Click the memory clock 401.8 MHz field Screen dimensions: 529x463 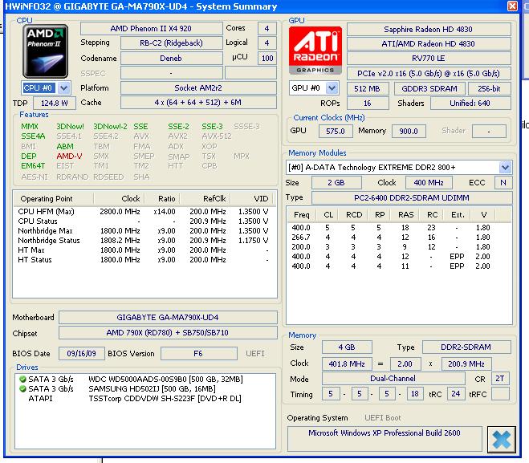[x=347, y=363]
